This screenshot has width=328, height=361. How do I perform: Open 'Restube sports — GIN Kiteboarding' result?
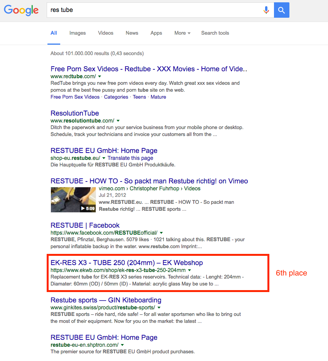[106, 300]
